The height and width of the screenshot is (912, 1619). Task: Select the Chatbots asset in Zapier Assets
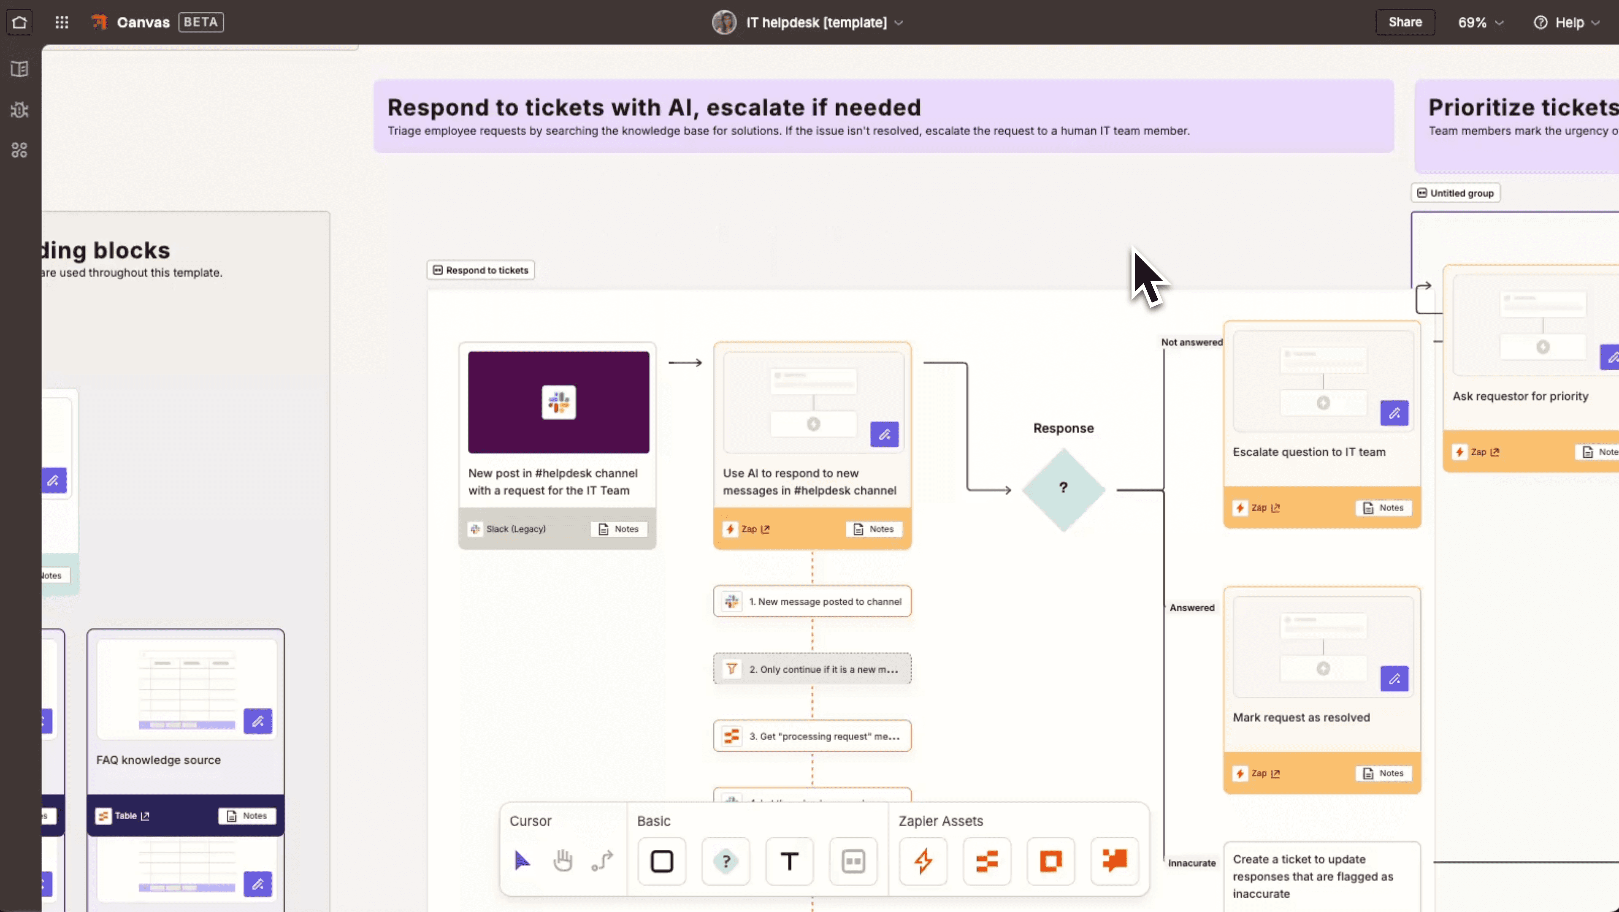point(1114,861)
